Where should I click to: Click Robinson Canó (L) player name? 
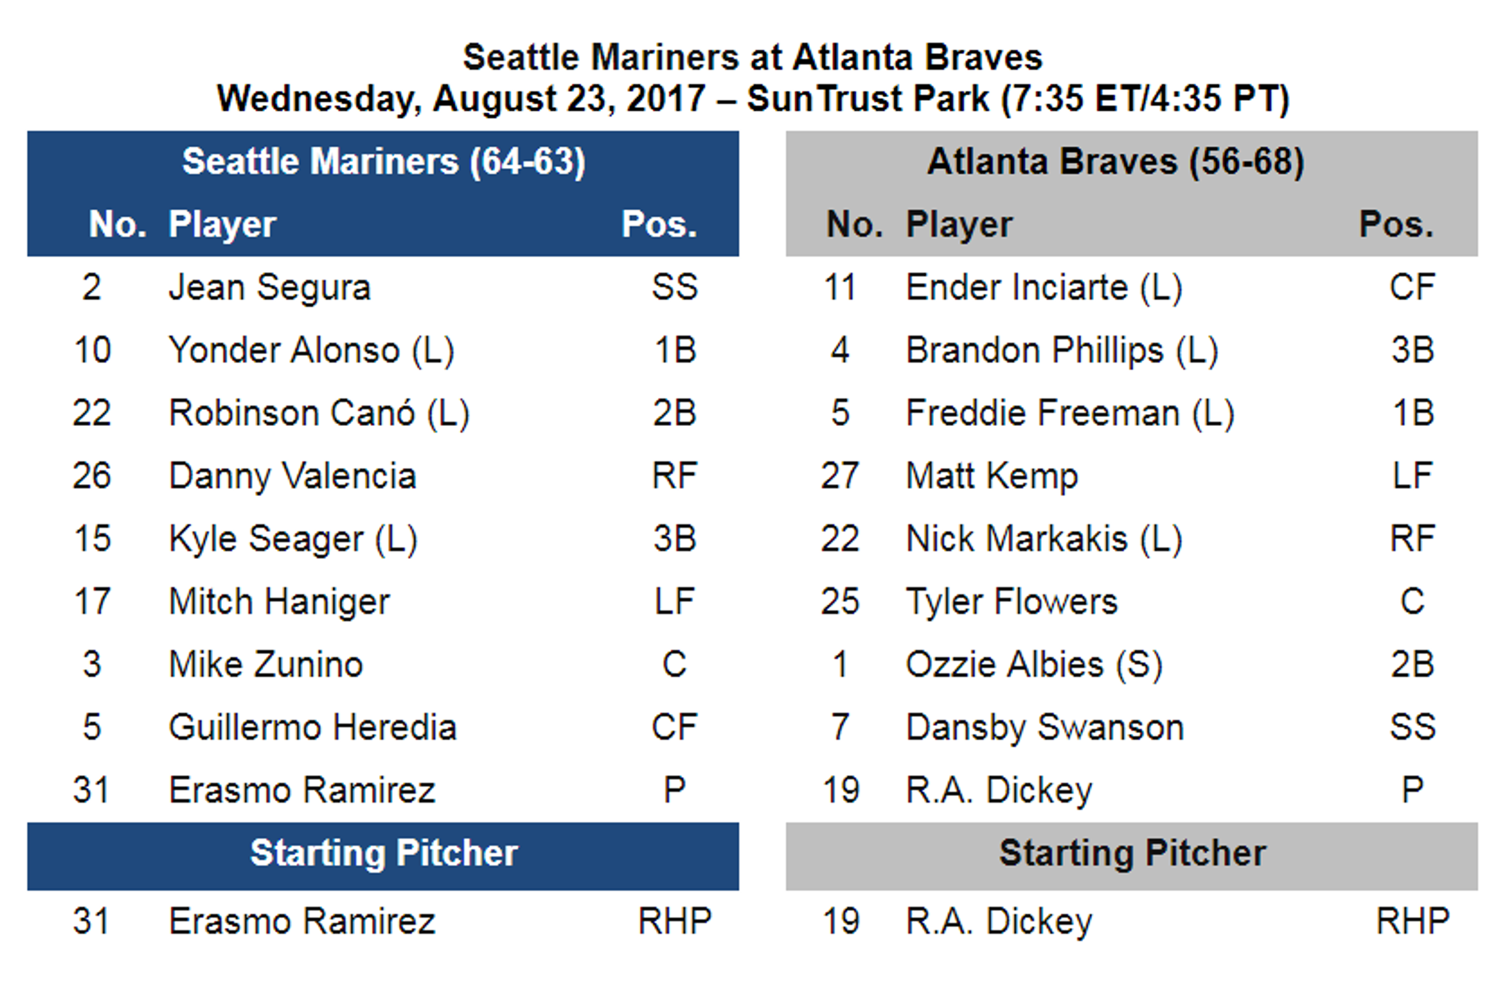(x=319, y=413)
